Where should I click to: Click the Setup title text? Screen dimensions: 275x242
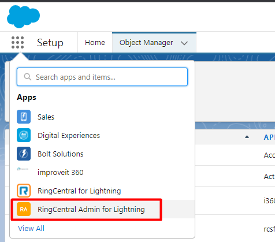pyautogui.click(x=50, y=43)
